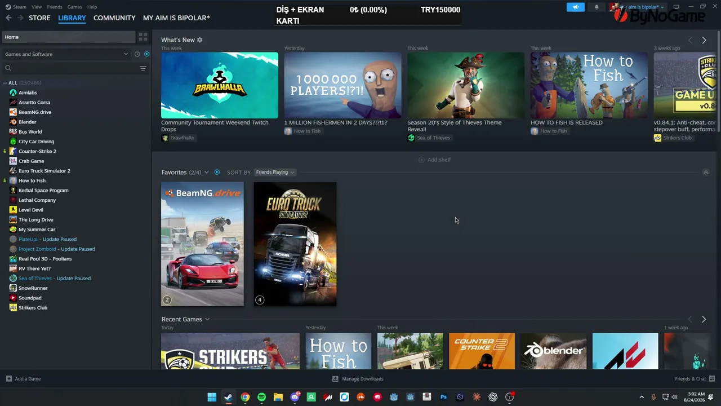The height and width of the screenshot is (406, 721).
Task: Collapse the ALL games category
Action: coord(5,83)
